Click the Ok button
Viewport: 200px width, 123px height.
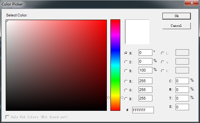[176, 16]
